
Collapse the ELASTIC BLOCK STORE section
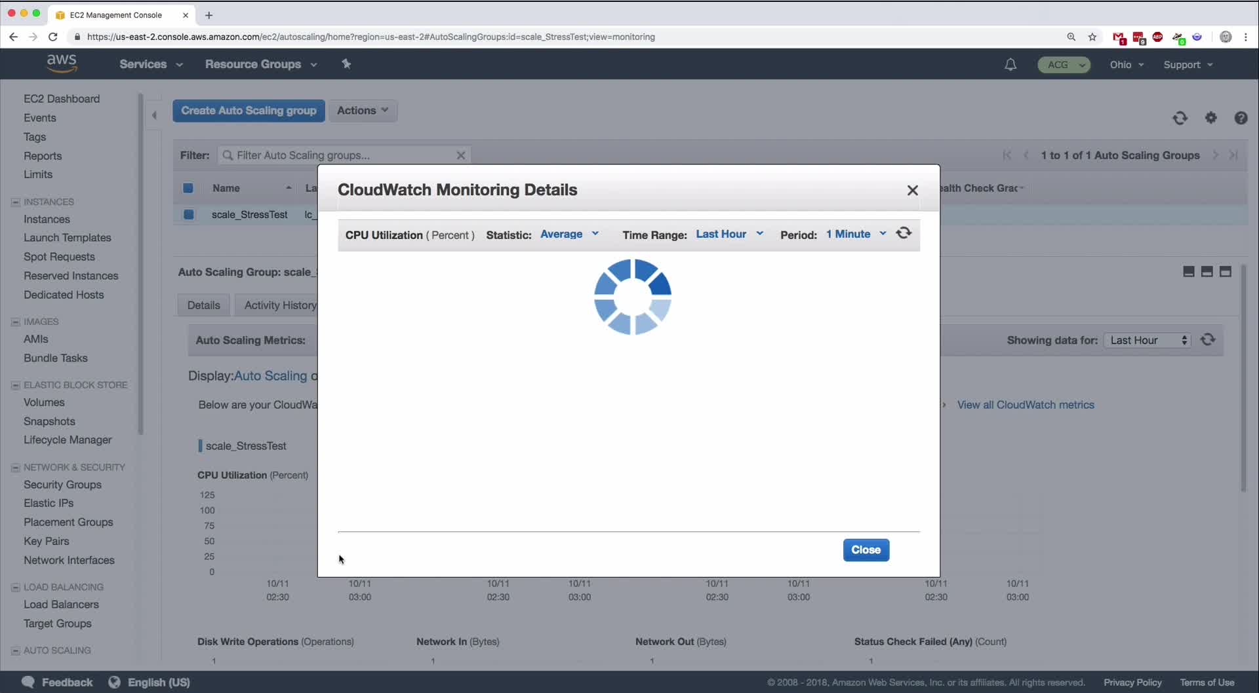[16, 385]
